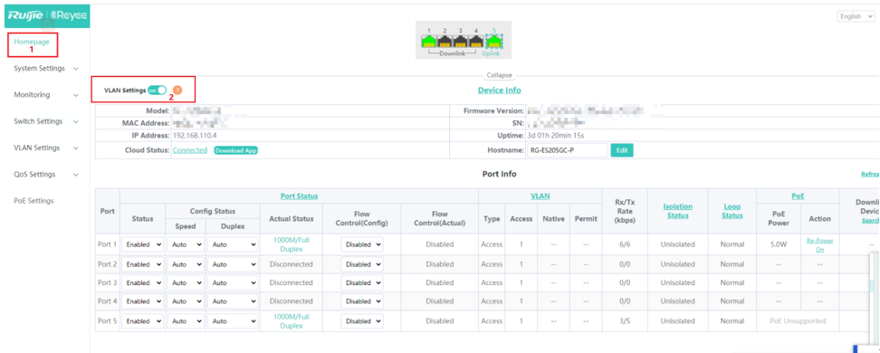Open Device Info link
This screenshot has height=353, width=880.
pyautogui.click(x=500, y=90)
